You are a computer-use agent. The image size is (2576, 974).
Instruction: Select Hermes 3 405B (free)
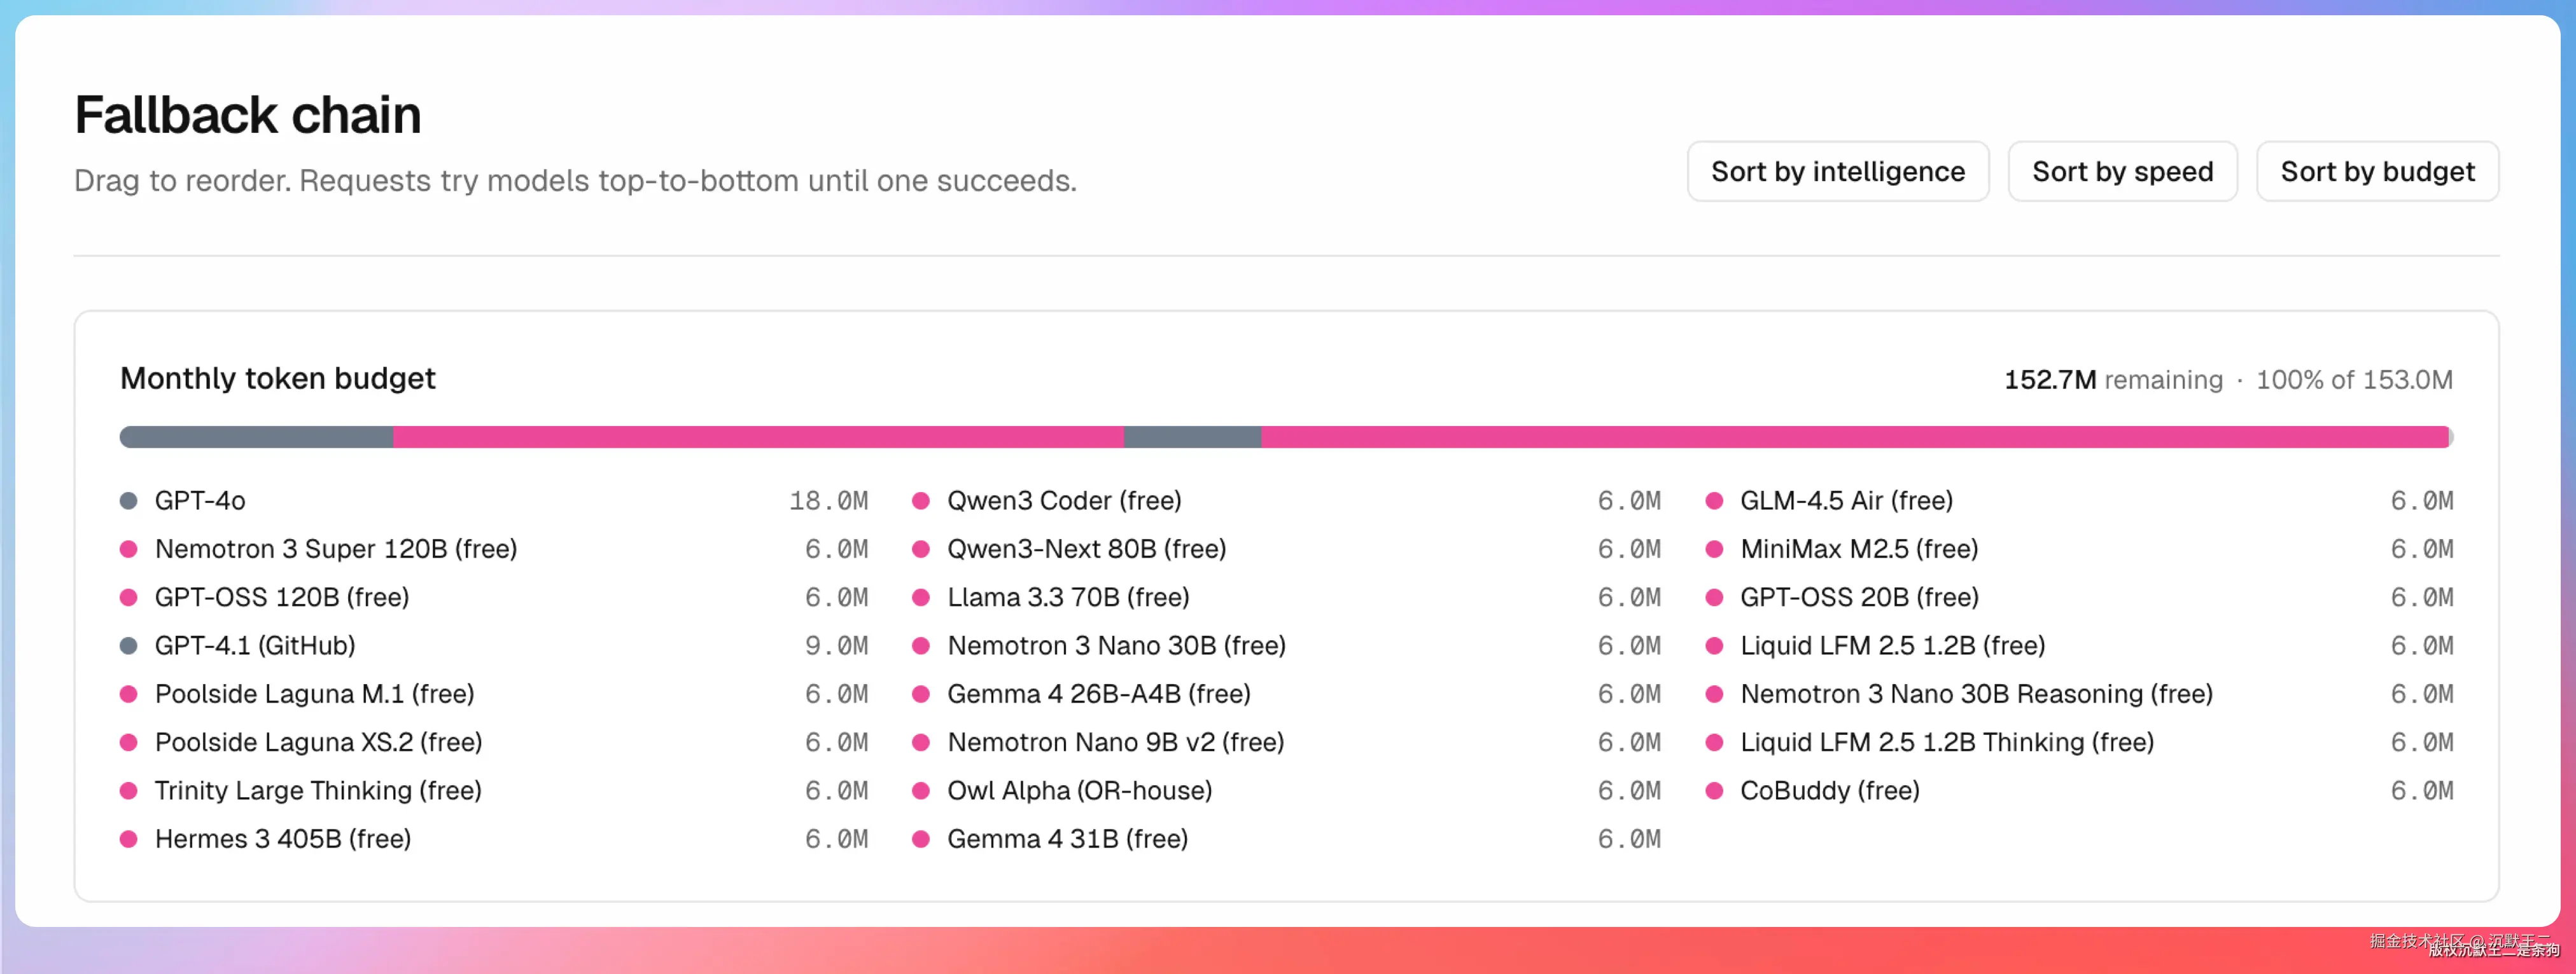pyautogui.click(x=283, y=838)
